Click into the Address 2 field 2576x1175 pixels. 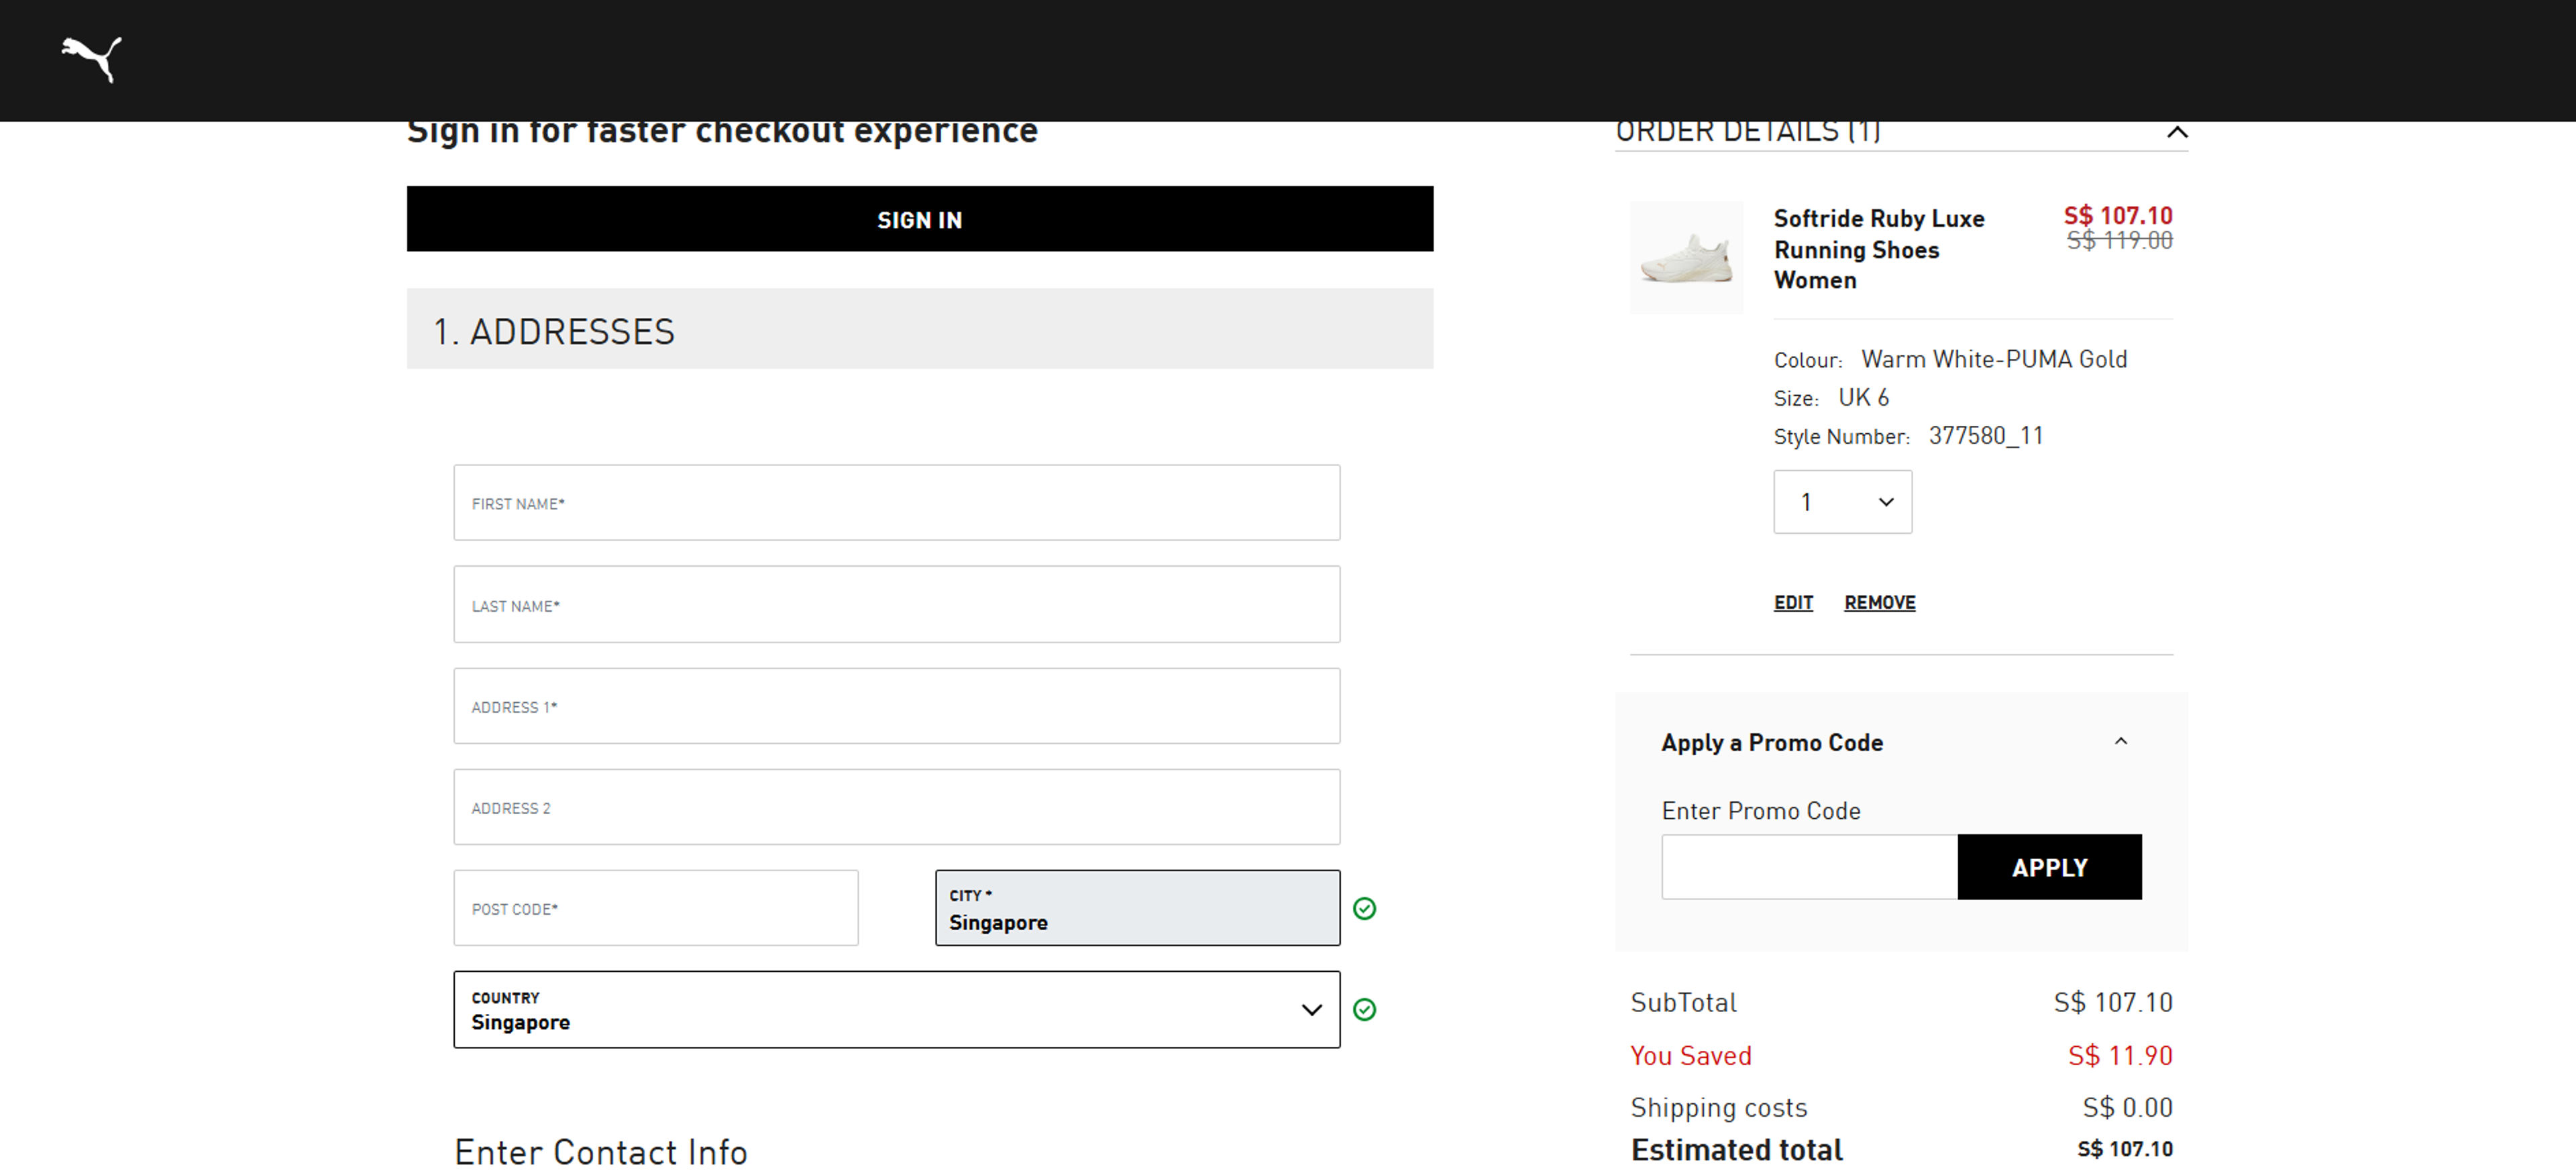pyautogui.click(x=896, y=807)
